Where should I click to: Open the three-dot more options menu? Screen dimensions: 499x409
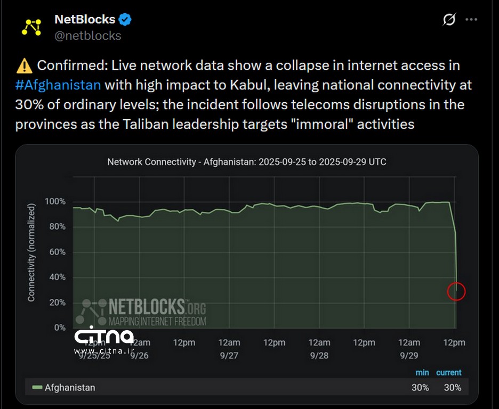471,20
